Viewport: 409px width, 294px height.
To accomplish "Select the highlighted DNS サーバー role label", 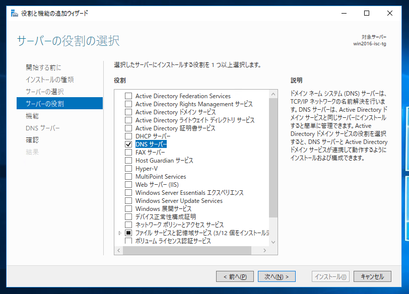I will click(x=151, y=144).
